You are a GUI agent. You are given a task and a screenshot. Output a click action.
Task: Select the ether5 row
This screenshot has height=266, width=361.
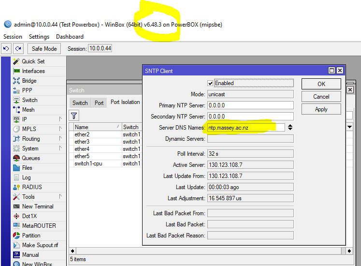pyautogui.click(x=105, y=156)
